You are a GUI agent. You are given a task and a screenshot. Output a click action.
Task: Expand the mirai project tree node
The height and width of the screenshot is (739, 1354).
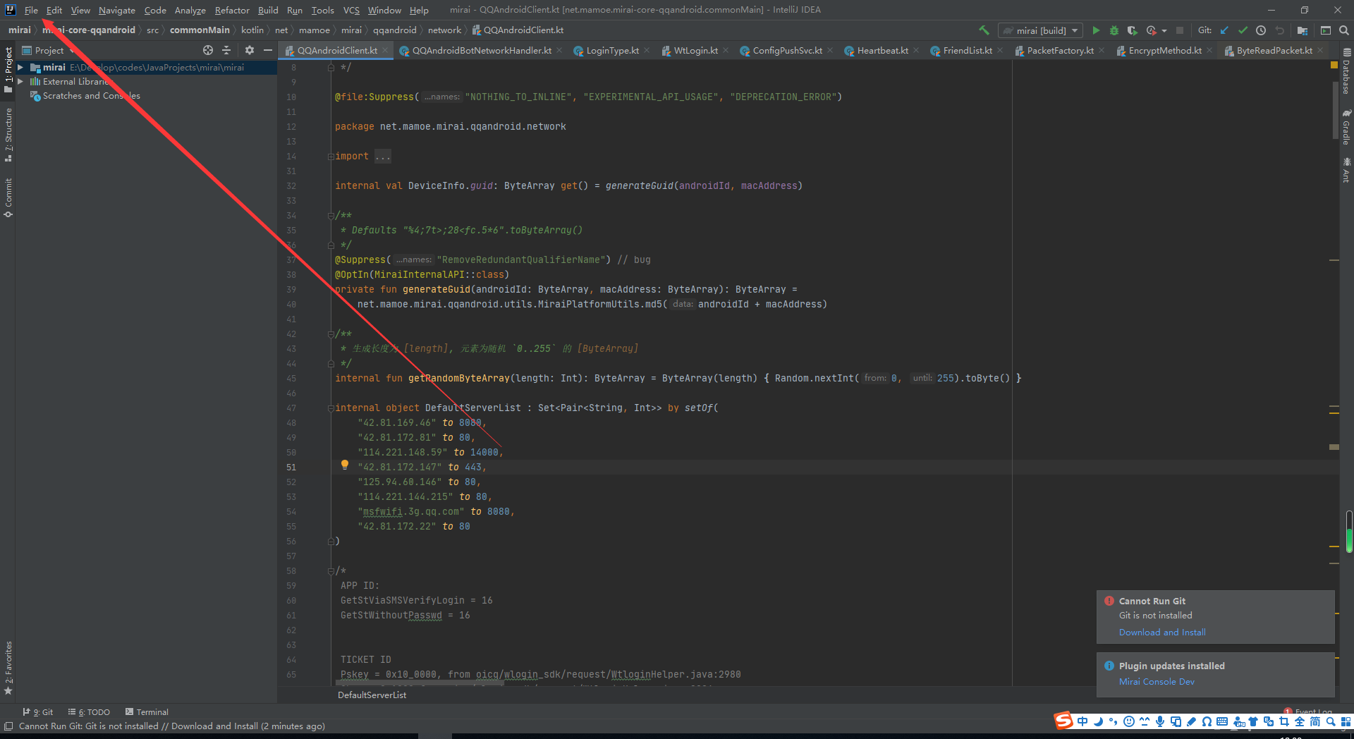point(20,68)
